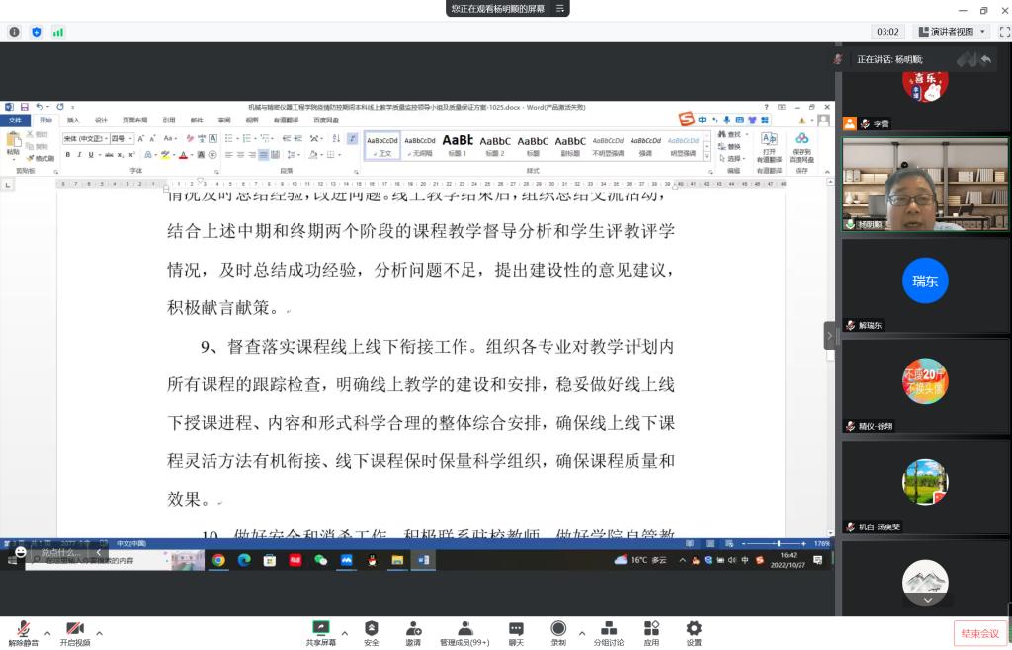Image resolution: width=1012 pixels, height=650 pixels.
Task: Expand arrow next to 开启视频
Action: 99,632
